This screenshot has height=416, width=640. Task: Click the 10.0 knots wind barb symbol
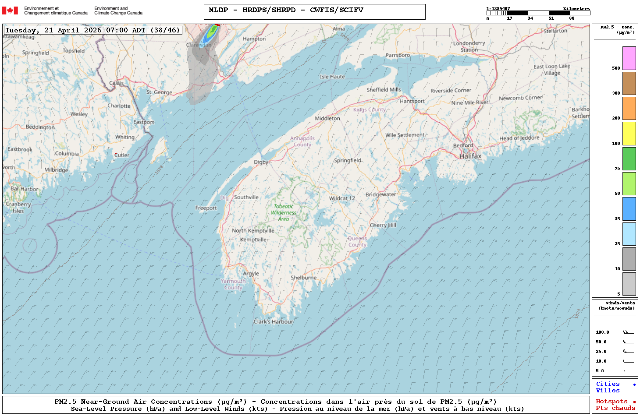point(628,361)
